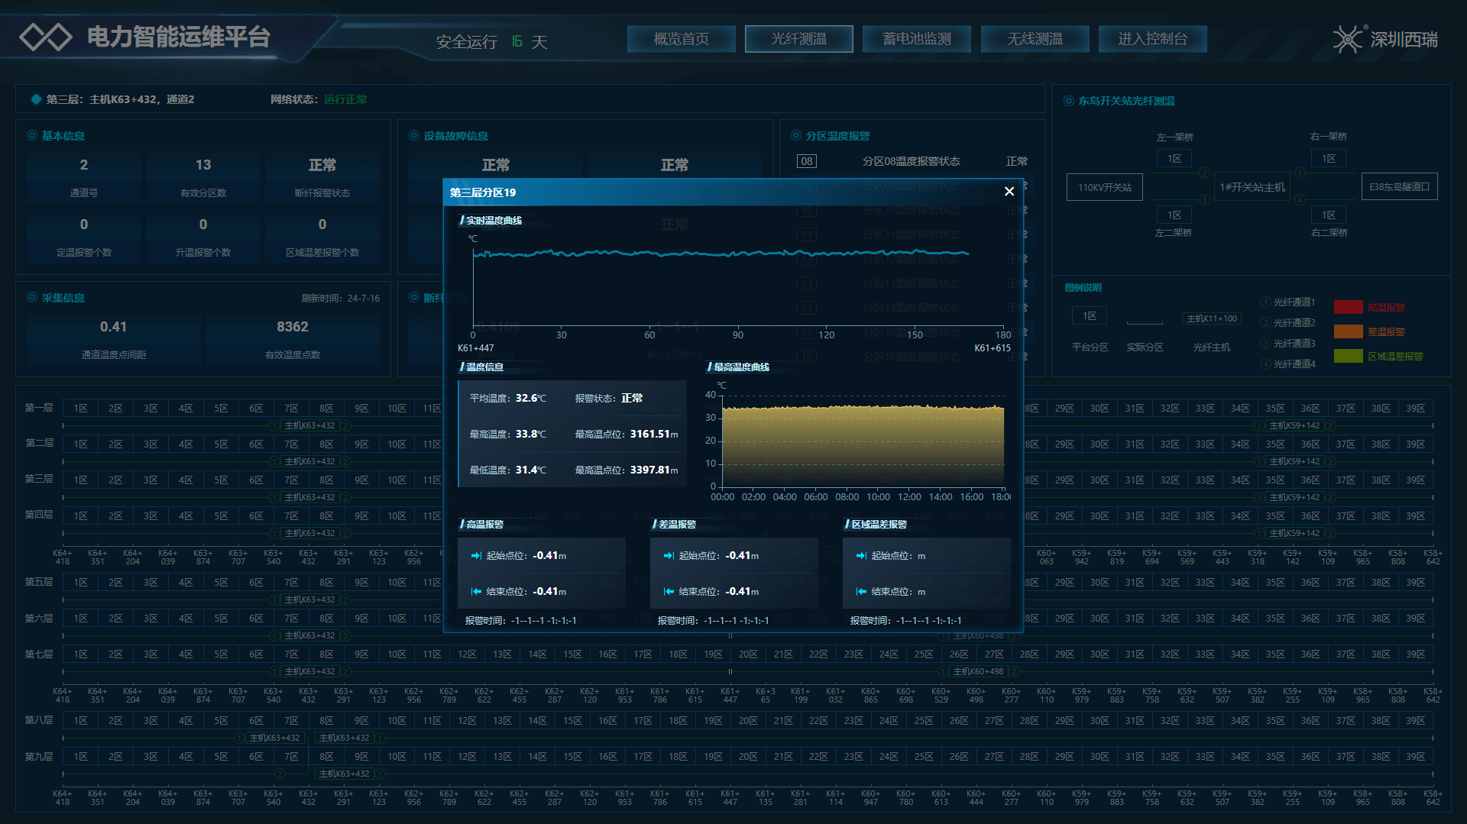Open the 概览首页 tab
Screen dimensions: 1467x824
[x=681, y=39]
